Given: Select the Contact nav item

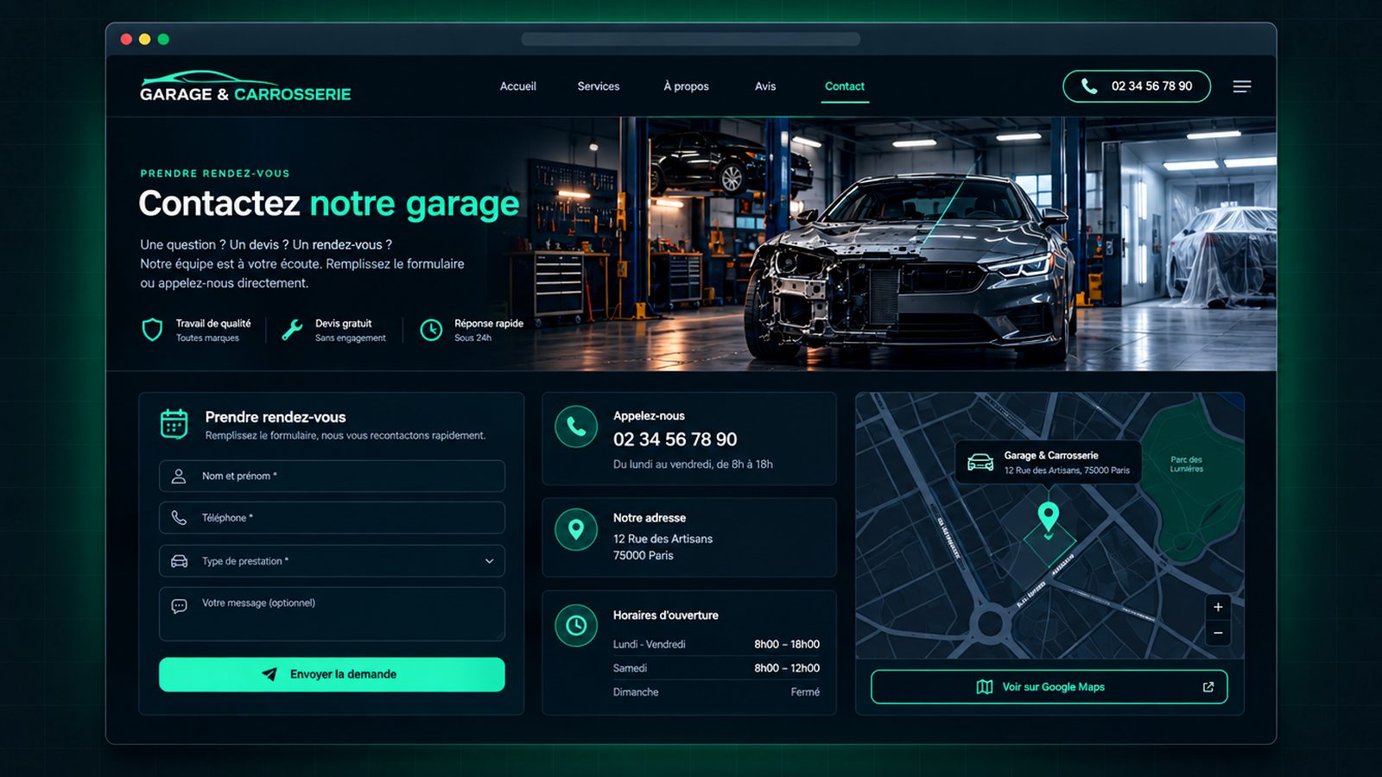Looking at the screenshot, I should [845, 86].
